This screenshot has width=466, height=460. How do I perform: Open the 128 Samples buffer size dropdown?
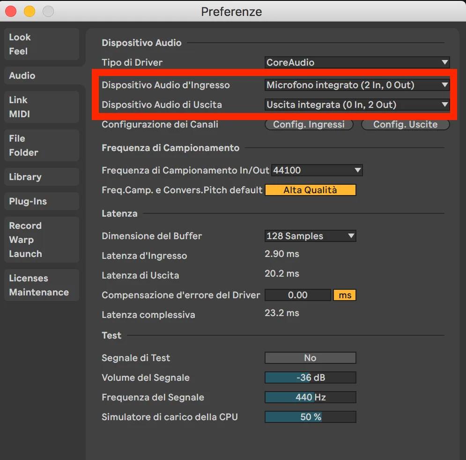coord(310,236)
